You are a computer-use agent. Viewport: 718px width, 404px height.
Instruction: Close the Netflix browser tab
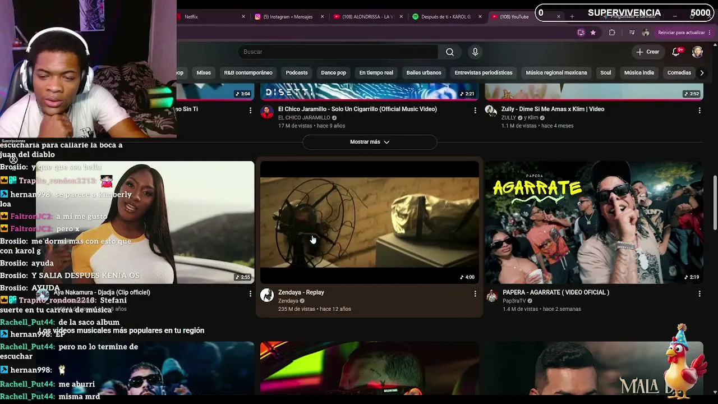tap(243, 17)
